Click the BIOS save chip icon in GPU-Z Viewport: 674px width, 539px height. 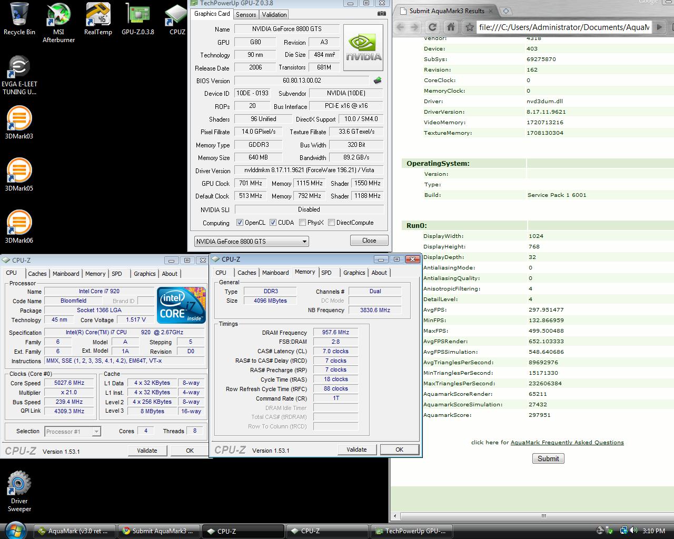click(x=378, y=81)
